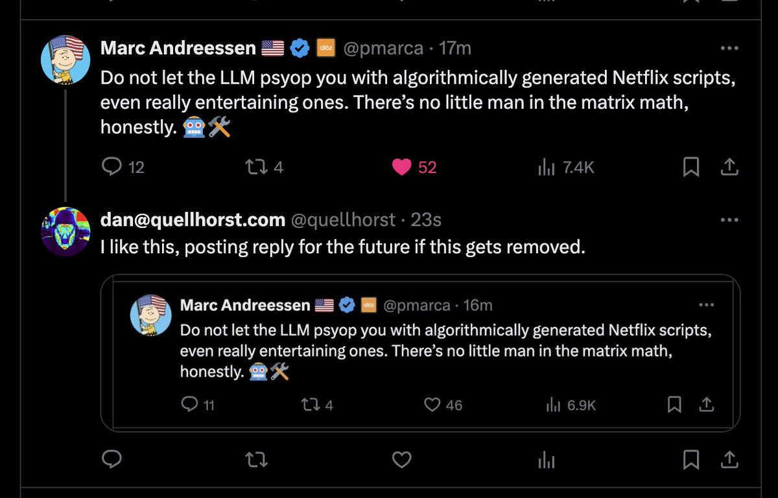Open more options for quellhorst's reply

pos(729,220)
